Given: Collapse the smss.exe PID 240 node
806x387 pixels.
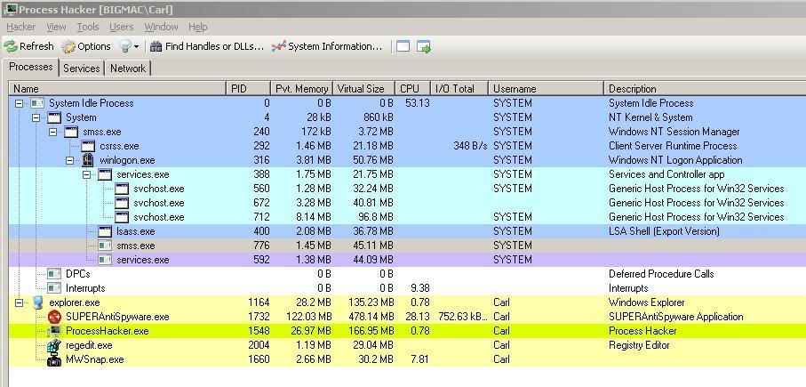Looking at the screenshot, I should click(53, 132).
